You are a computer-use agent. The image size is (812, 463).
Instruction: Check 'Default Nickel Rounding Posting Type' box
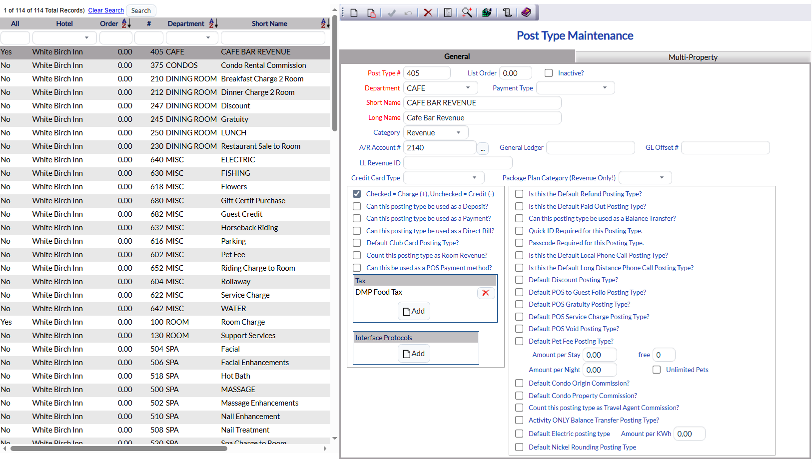pos(519,447)
